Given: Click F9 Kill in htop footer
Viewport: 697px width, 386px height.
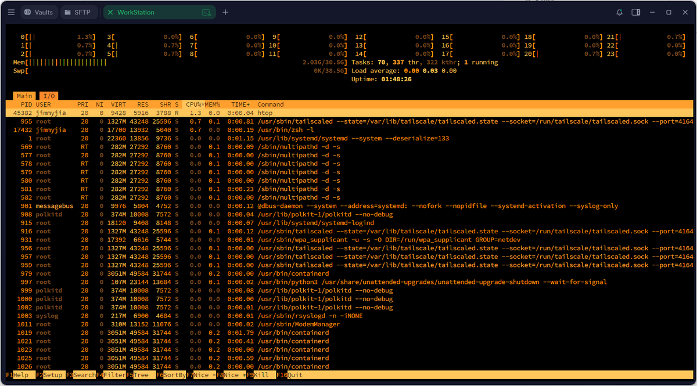Looking at the screenshot, I should pyautogui.click(x=261, y=375).
